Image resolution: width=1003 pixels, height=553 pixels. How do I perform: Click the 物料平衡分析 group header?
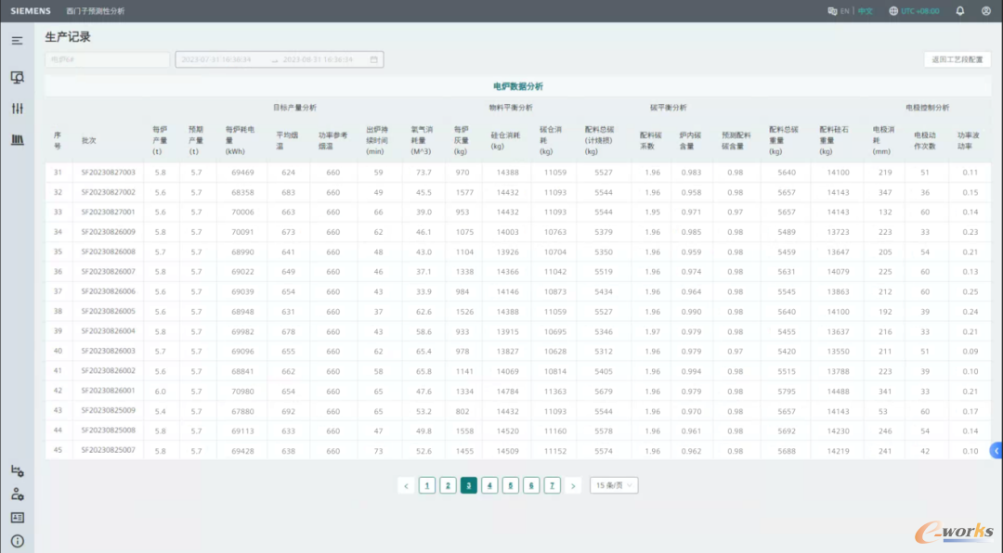[x=511, y=108]
